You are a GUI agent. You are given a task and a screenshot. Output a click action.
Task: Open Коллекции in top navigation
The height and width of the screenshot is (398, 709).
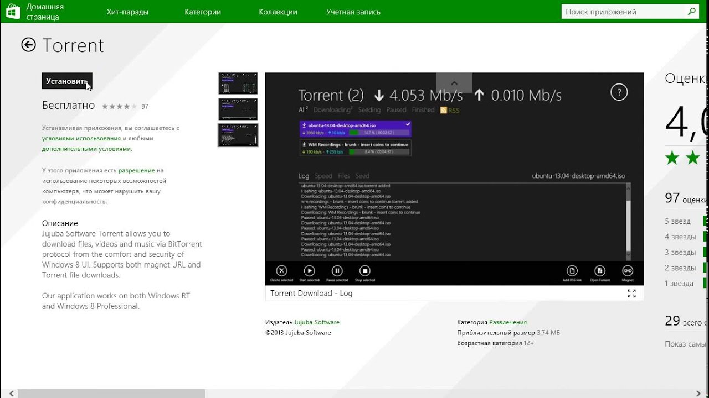click(278, 12)
